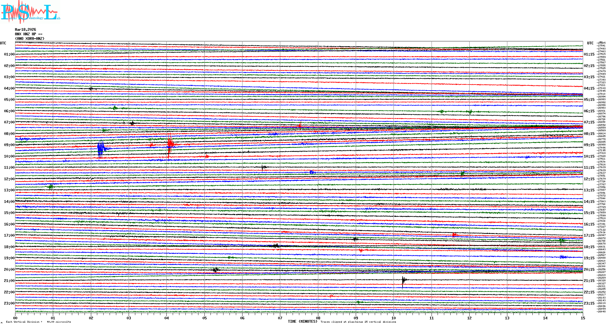
Task: Click the PSL seismology lab logo
Action: pyautogui.click(x=30, y=12)
